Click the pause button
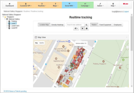The image size is (134, 93). point(86,28)
